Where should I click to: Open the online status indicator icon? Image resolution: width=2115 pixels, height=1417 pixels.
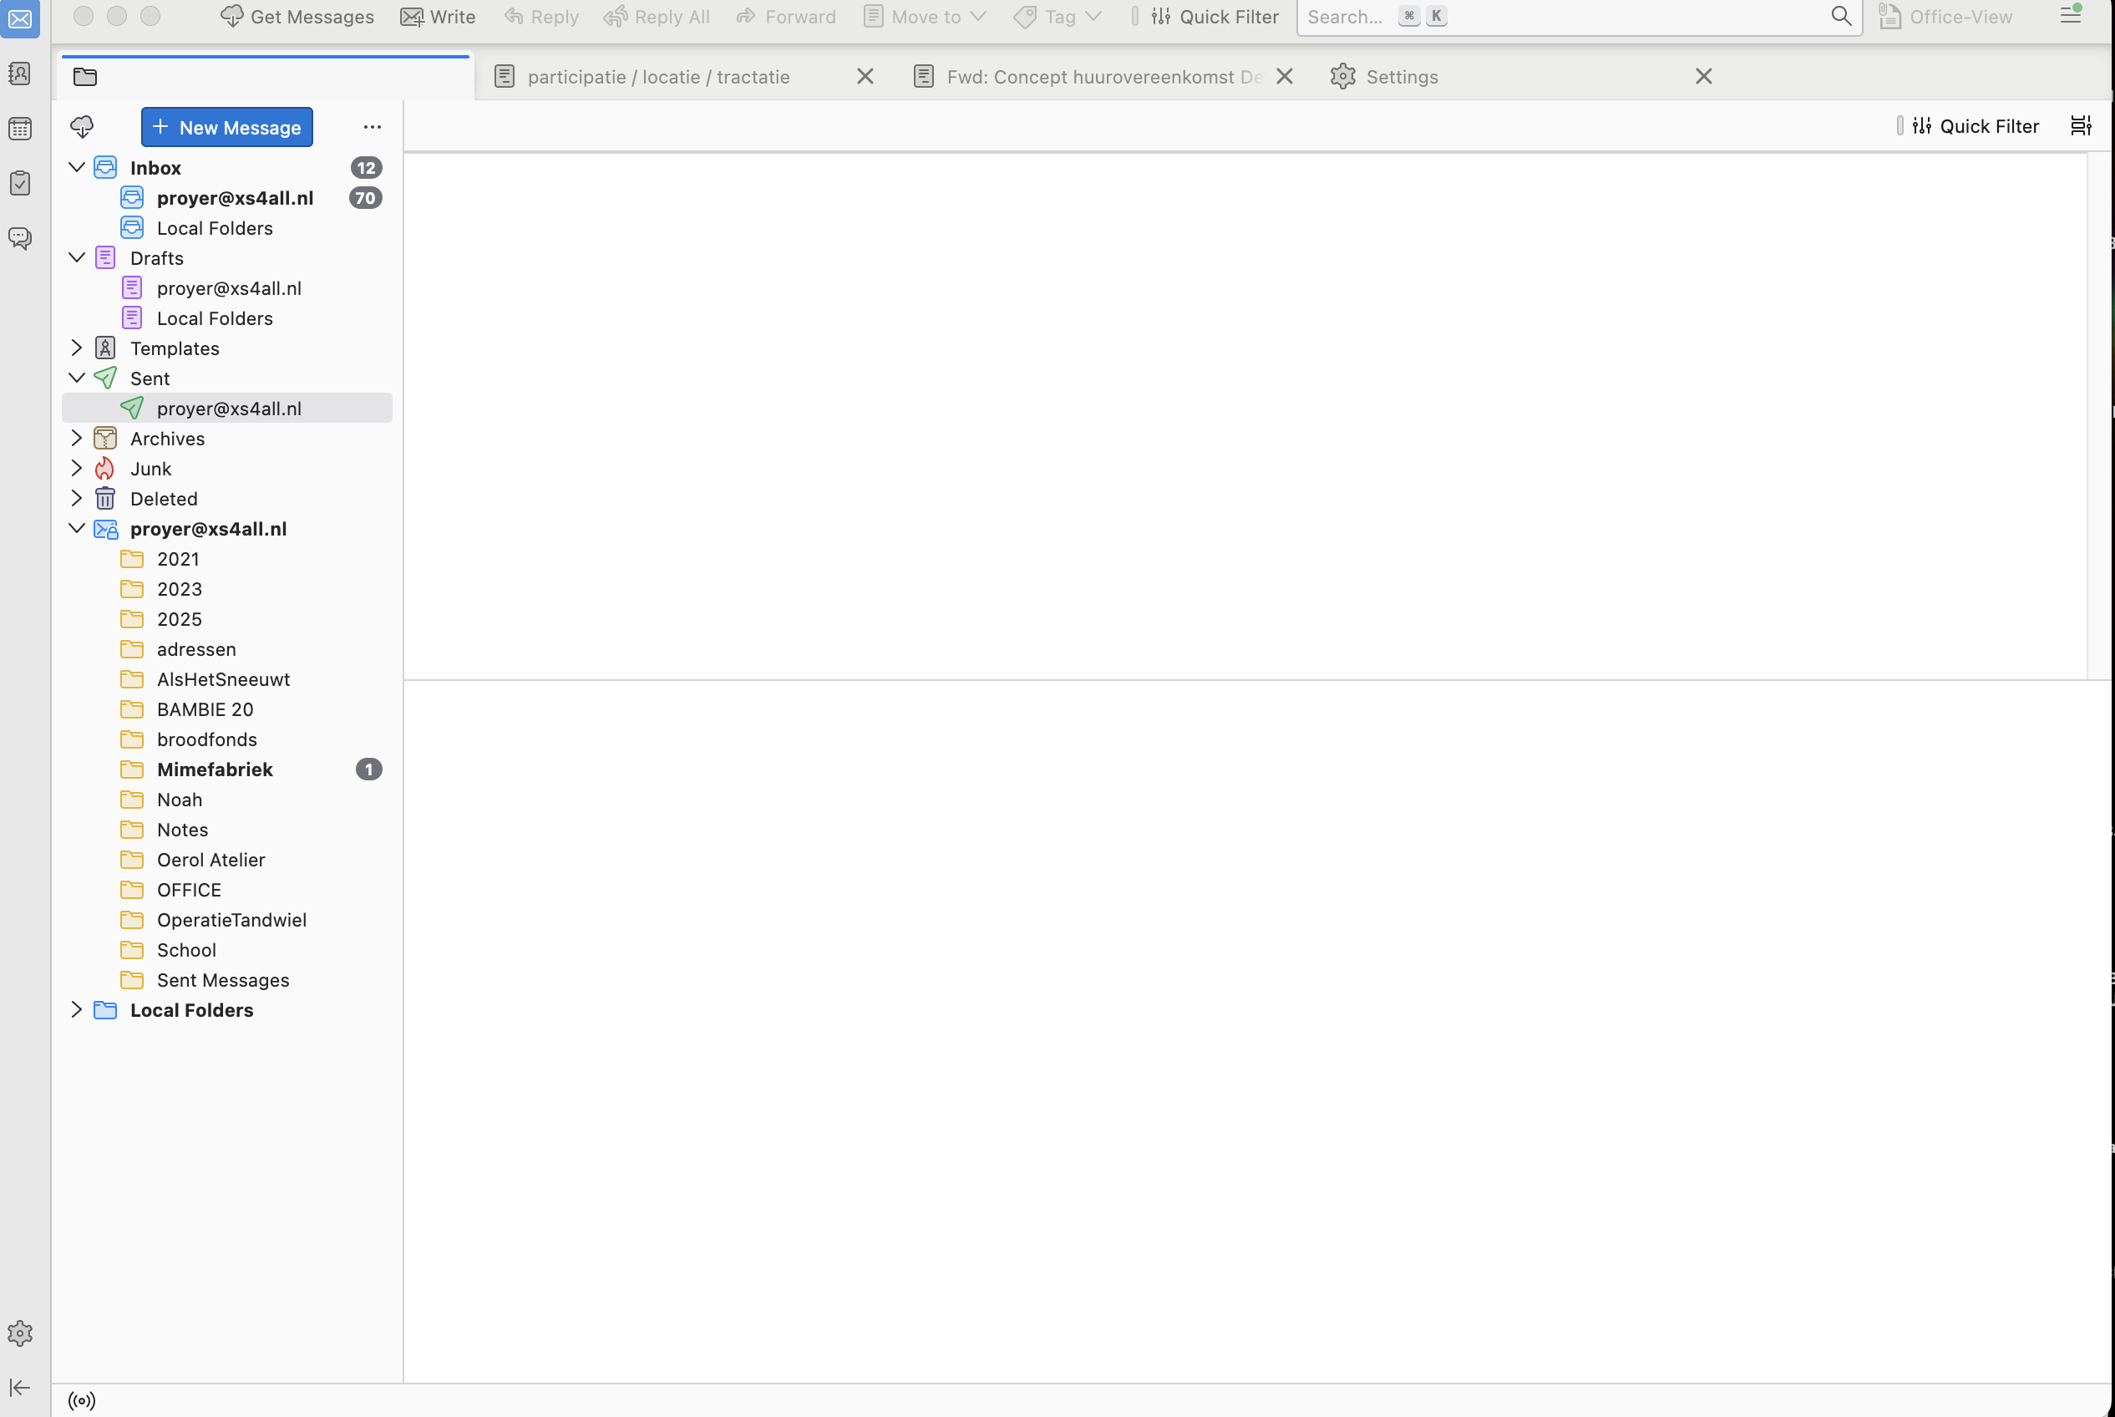coord(81,1399)
